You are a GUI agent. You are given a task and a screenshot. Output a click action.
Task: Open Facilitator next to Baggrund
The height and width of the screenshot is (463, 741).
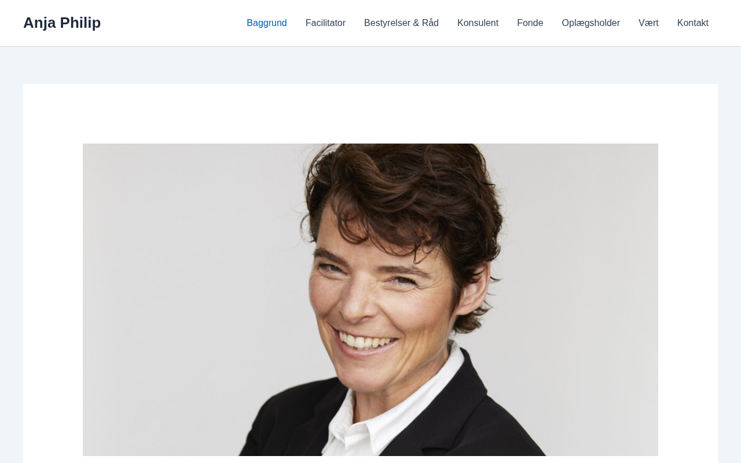(x=325, y=23)
